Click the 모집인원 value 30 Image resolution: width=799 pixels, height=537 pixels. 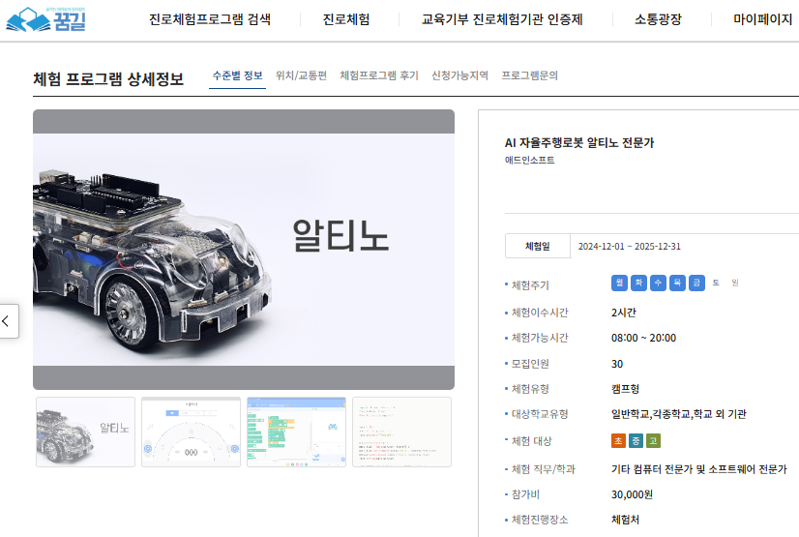pyautogui.click(x=617, y=364)
